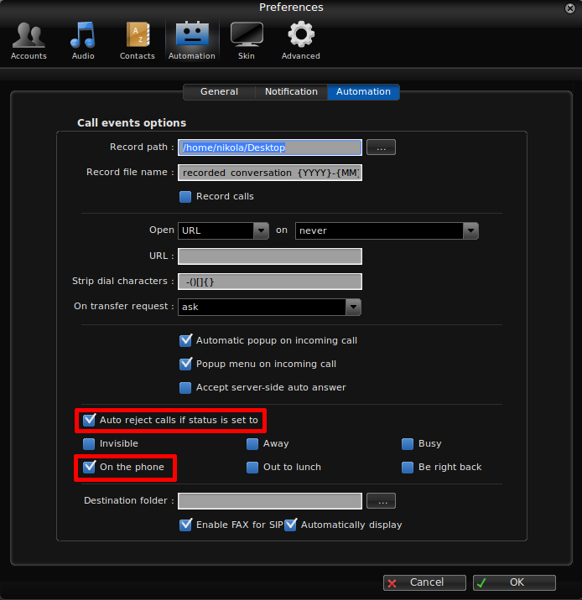Viewport: 582px width, 600px height.
Task: Enable the Record calls checkbox
Action: click(x=186, y=197)
